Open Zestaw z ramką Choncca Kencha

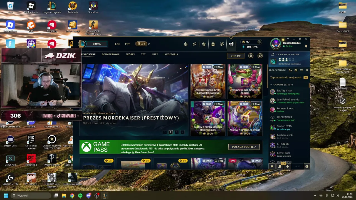tap(245, 82)
